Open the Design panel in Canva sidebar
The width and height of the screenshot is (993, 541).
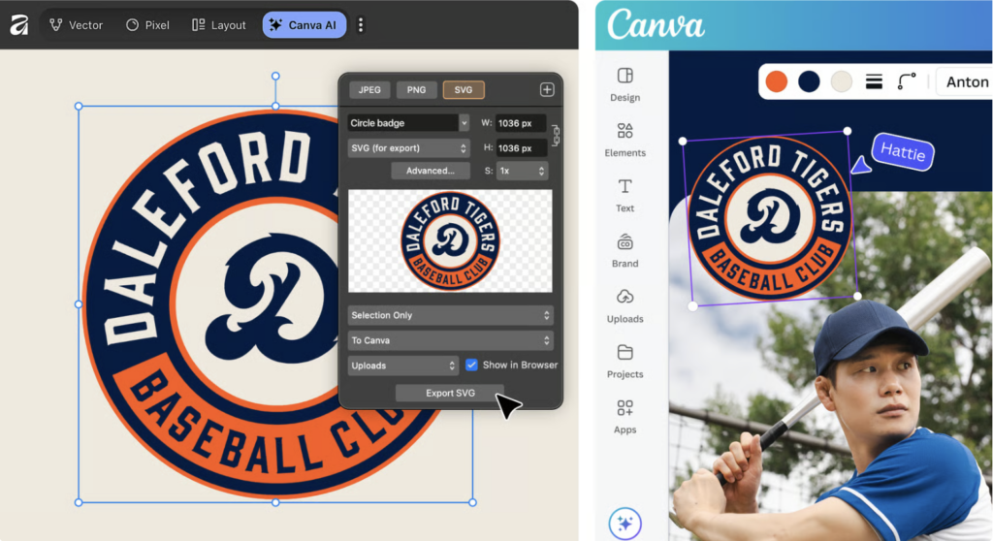(625, 84)
